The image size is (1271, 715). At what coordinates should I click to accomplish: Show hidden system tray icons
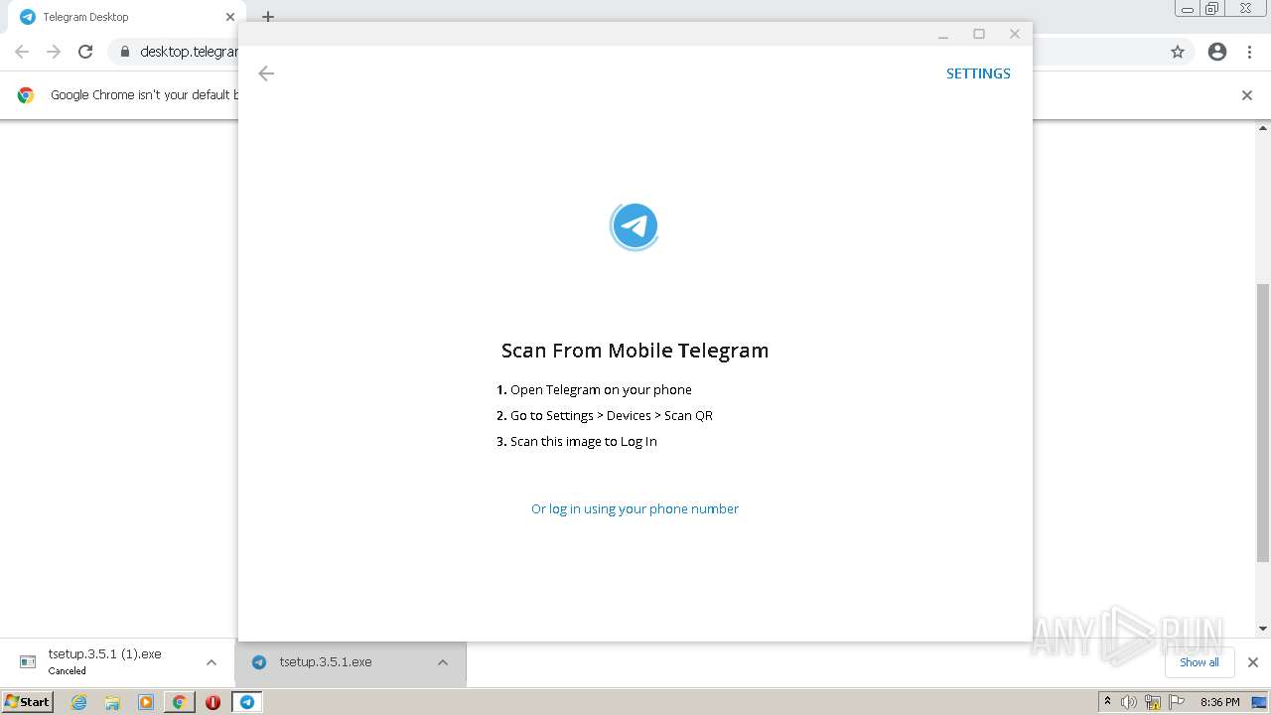(1107, 702)
